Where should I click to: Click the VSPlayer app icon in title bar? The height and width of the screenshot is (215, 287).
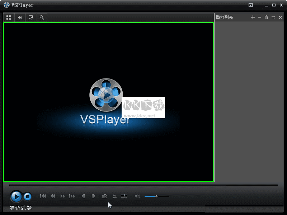6,5
